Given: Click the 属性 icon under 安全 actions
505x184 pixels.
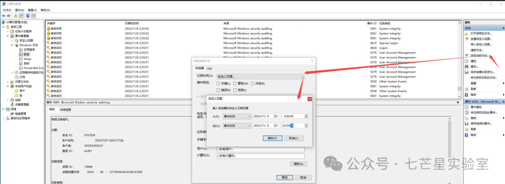Looking at the screenshot, I should coord(467,61).
